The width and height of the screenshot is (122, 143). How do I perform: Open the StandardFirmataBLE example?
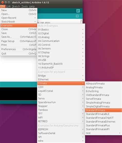[103, 114]
